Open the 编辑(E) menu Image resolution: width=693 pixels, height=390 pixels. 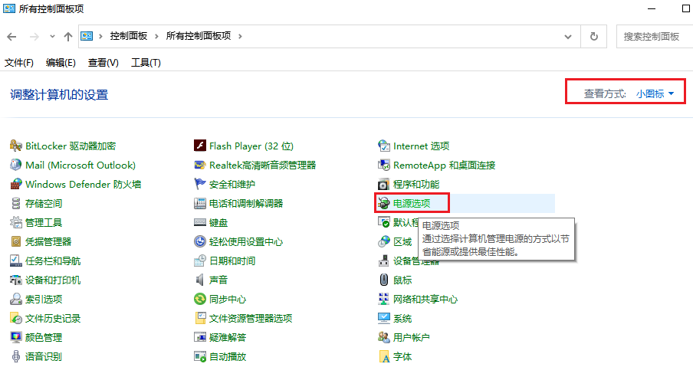[61, 63]
